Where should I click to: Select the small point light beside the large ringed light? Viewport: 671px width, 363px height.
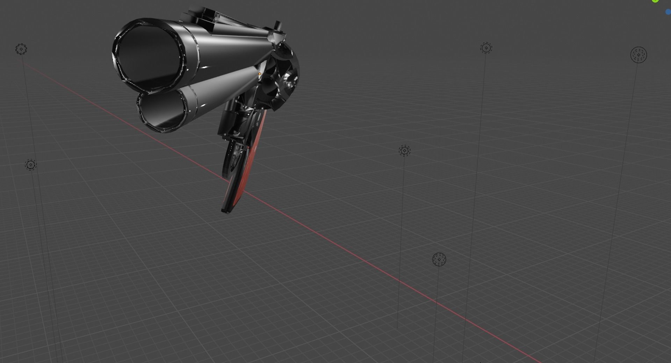coord(486,48)
